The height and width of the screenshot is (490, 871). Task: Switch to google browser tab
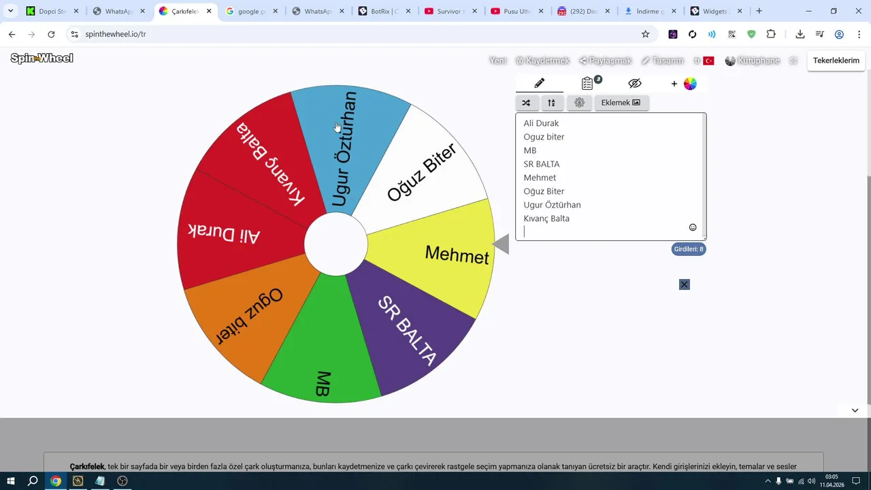252,12
